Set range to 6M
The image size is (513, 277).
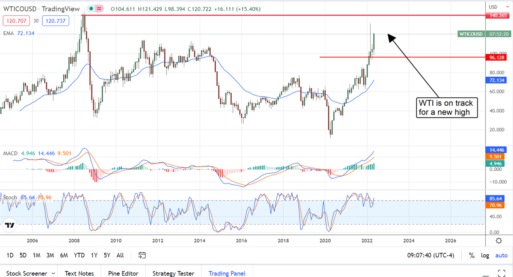[x=64, y=255]
